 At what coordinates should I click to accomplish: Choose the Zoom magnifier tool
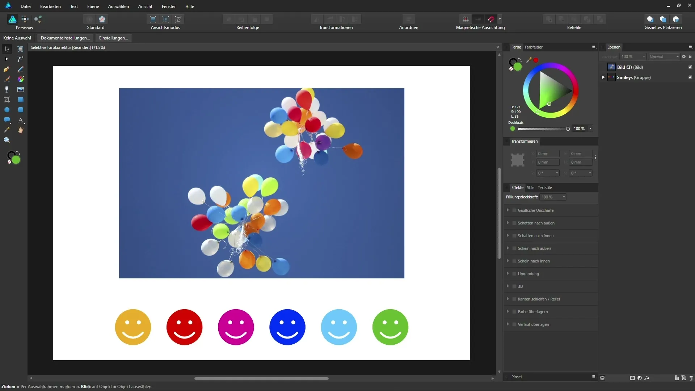pyautogui.click(x=7, y=140)
